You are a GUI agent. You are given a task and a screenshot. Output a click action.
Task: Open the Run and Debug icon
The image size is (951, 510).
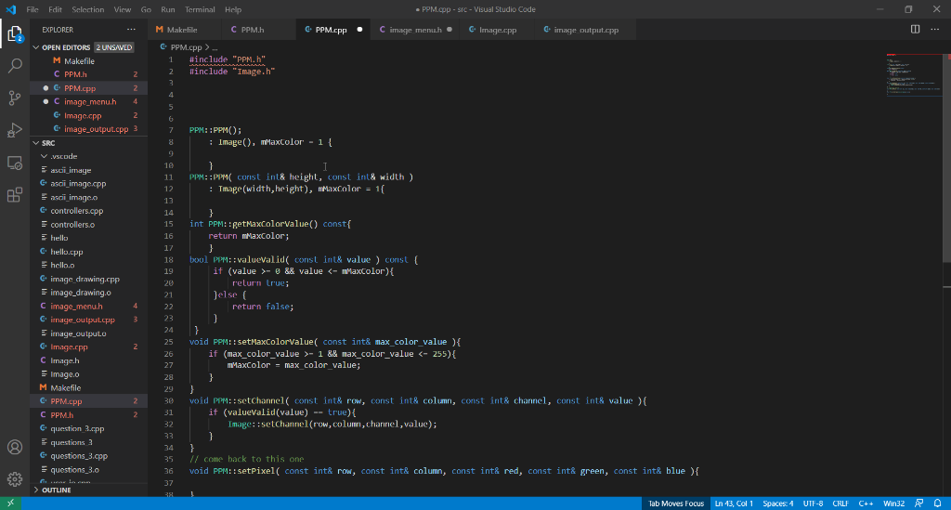(15, 130)
